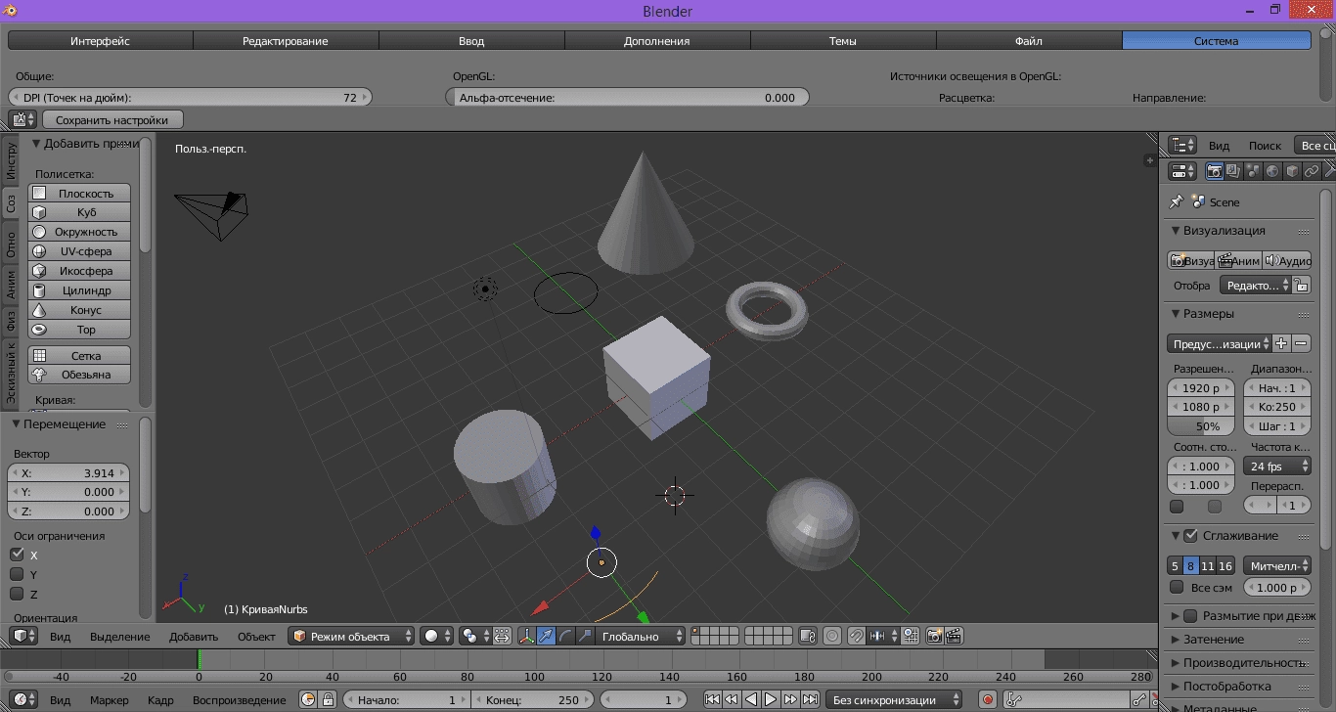
Task: Open Выделение menu in 3D view header
Action: pos(120,636)
